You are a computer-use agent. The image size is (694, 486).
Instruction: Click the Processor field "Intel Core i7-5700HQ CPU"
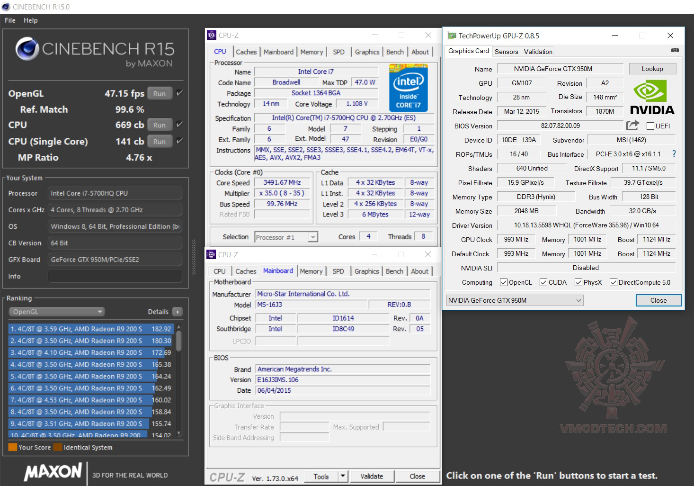click(115, 193)
